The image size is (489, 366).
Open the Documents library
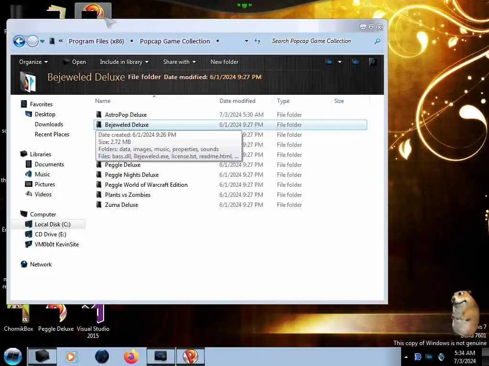coord(49,164)
